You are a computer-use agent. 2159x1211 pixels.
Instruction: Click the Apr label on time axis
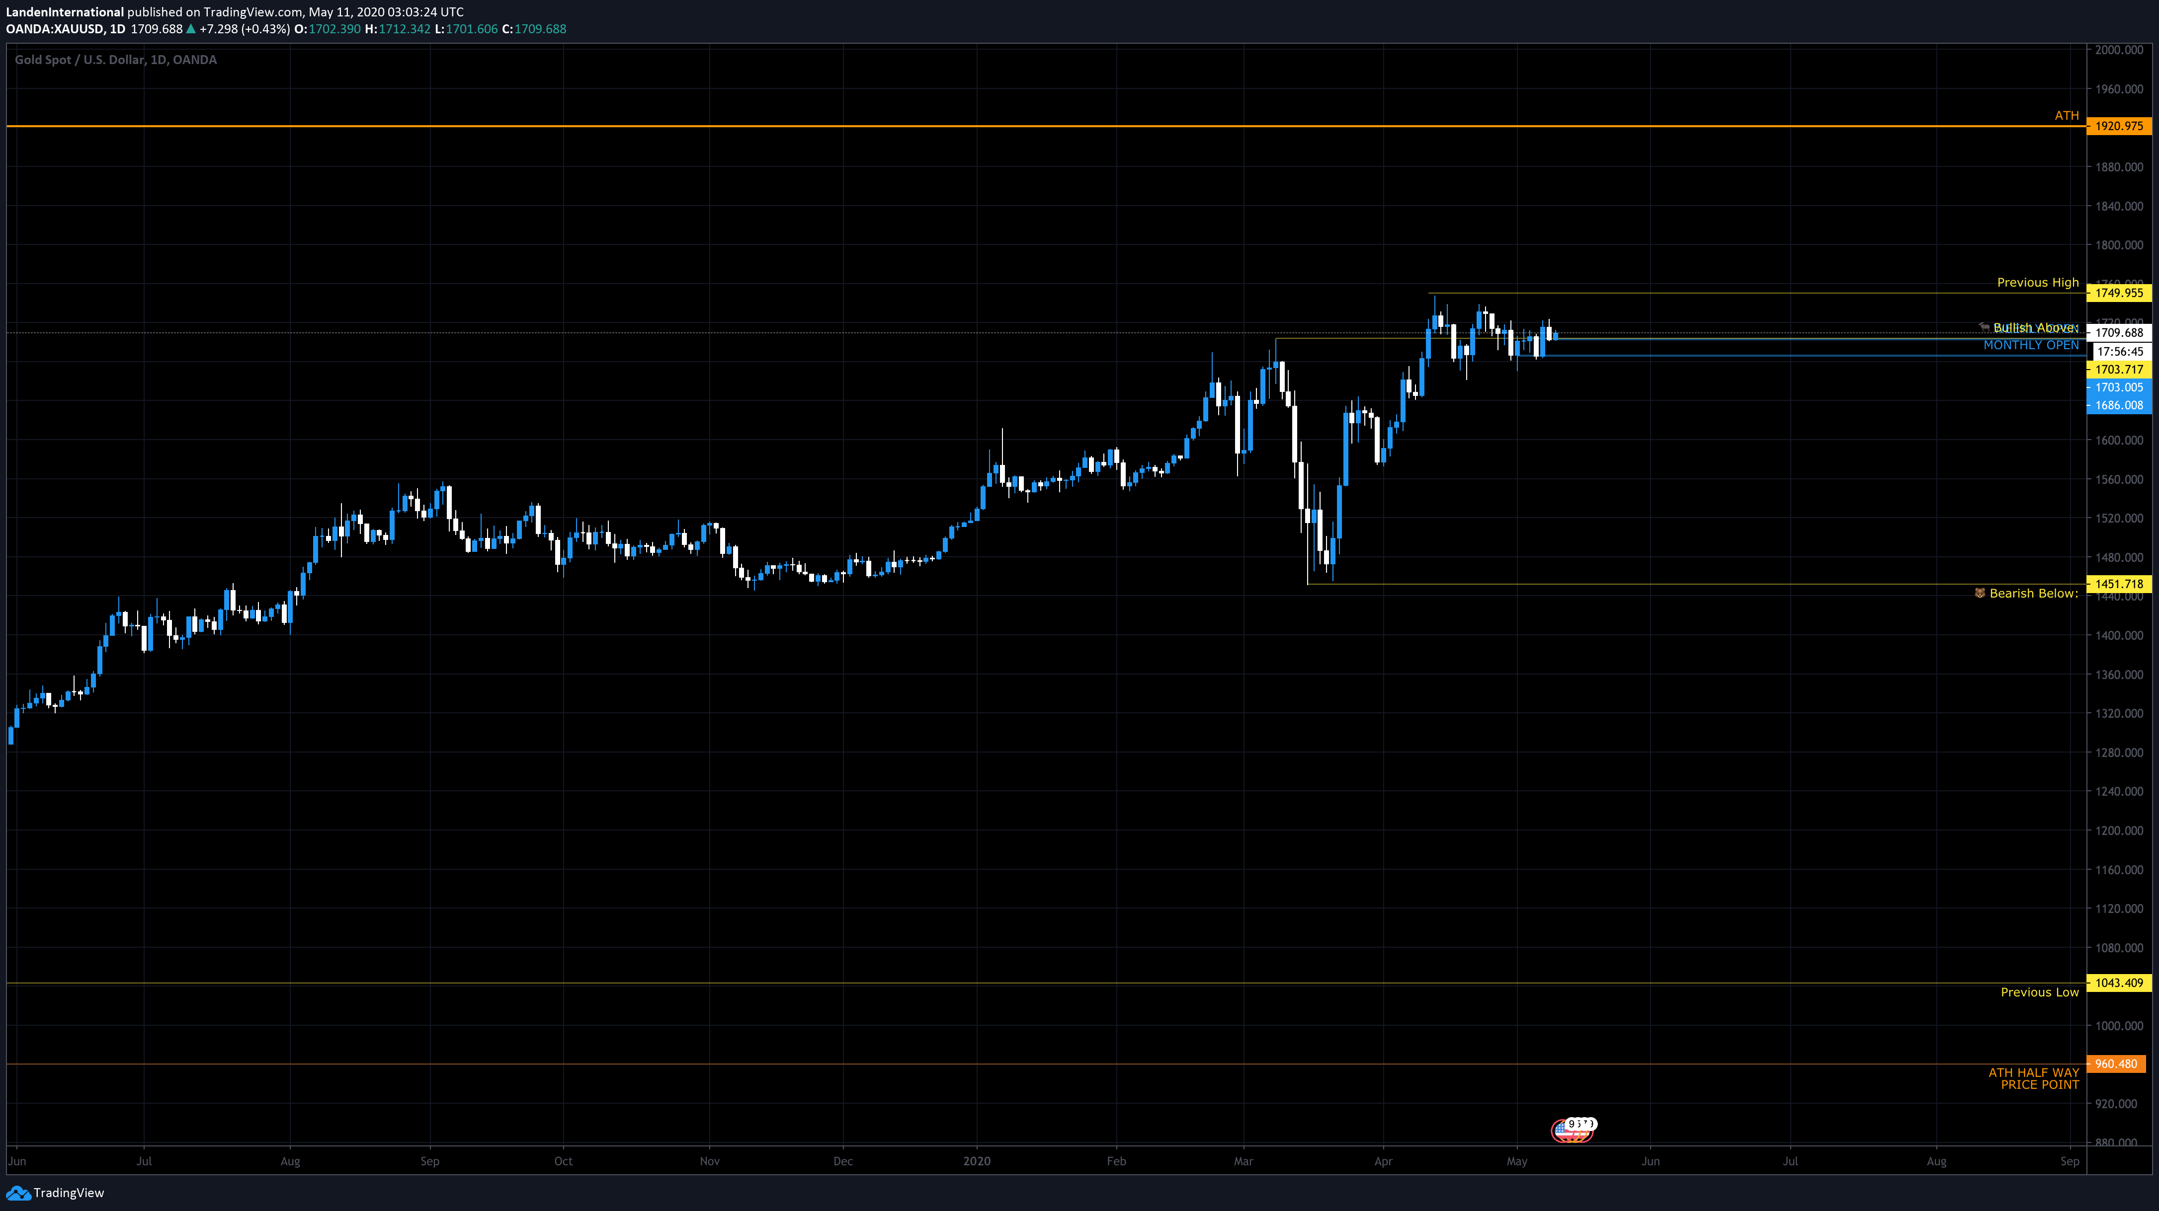[1384, 1161]
